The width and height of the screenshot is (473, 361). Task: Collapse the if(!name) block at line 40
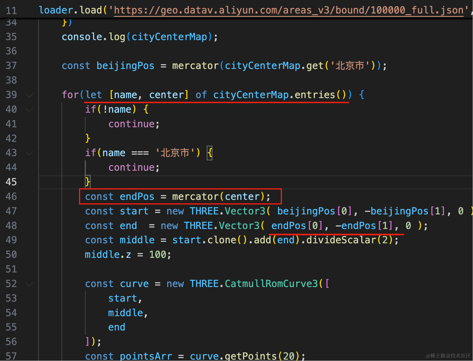[x=29, y=110]
